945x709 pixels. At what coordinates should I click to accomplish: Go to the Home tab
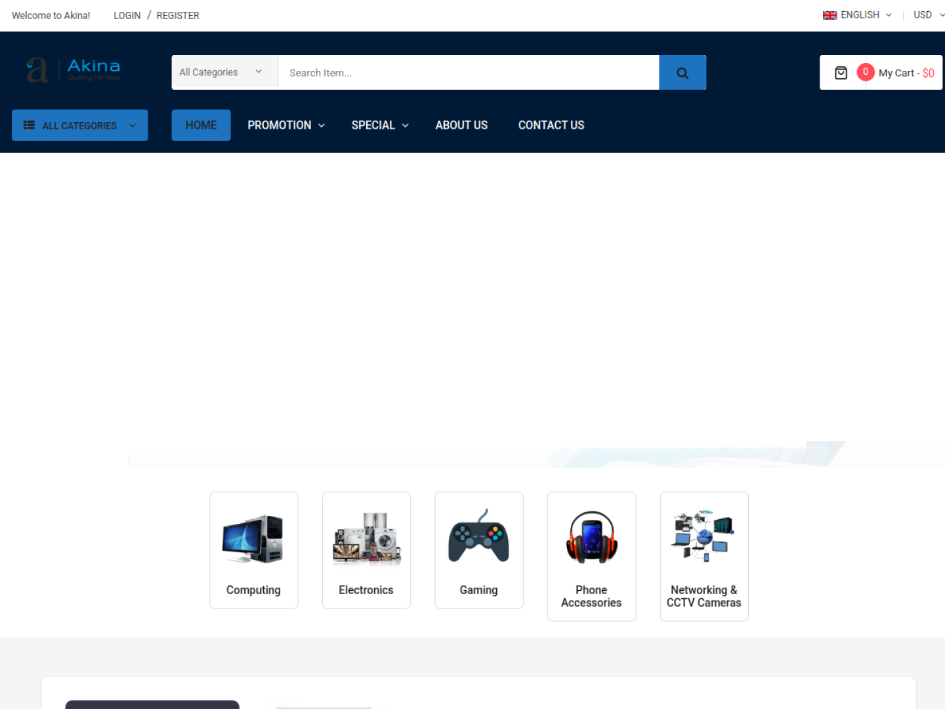click(x=201, y=125)
